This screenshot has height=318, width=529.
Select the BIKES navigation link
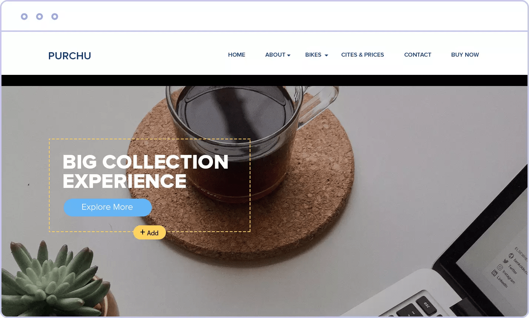point(313,54)
